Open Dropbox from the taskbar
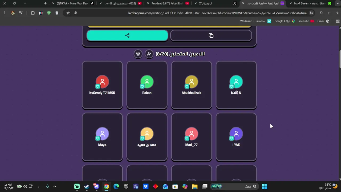The image size is (341, 192). coord(146,186)
